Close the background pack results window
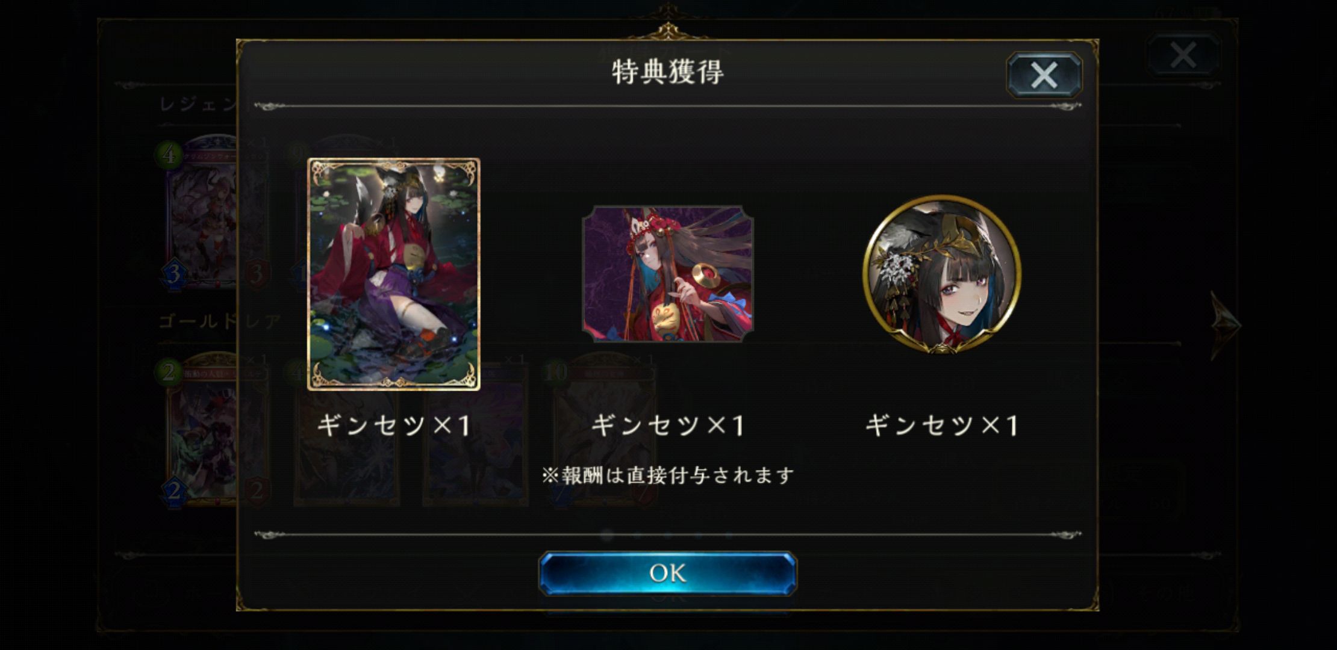 1183,55
